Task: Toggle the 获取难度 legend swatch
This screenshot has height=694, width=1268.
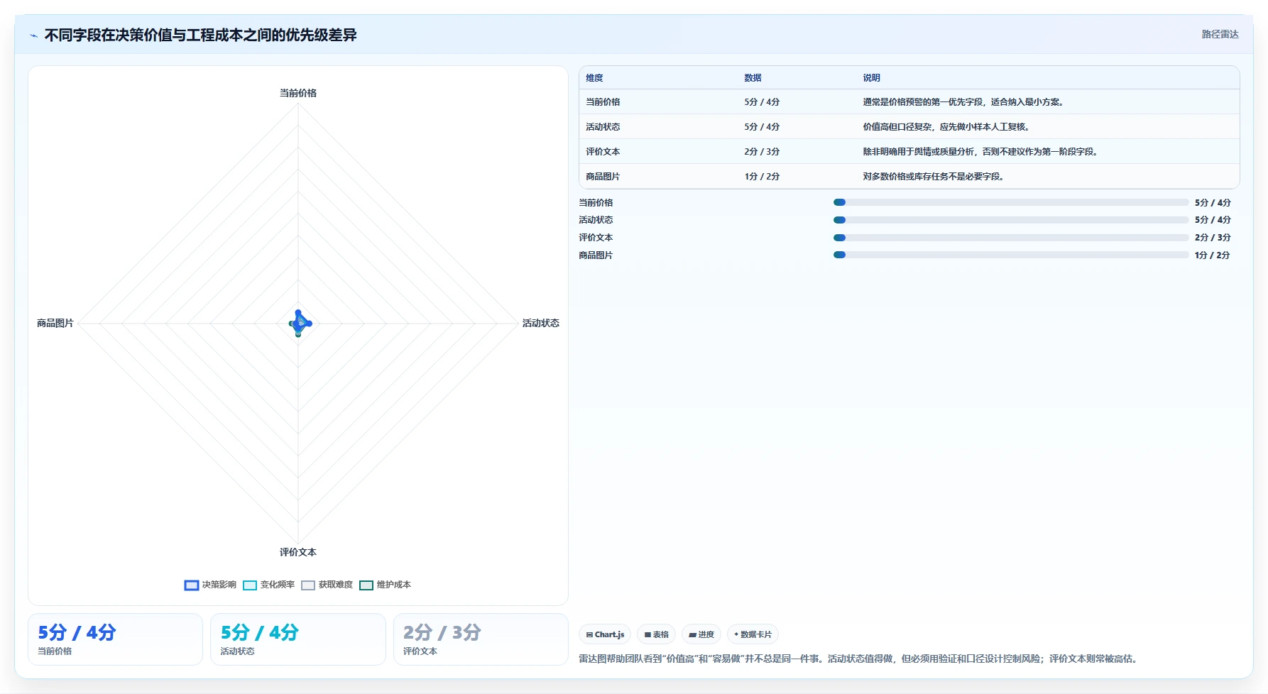Action: coord(308,585)
